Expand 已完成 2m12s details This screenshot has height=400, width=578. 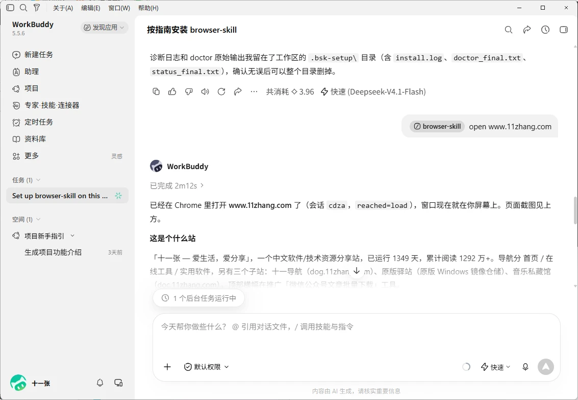[x=177, y=185]
